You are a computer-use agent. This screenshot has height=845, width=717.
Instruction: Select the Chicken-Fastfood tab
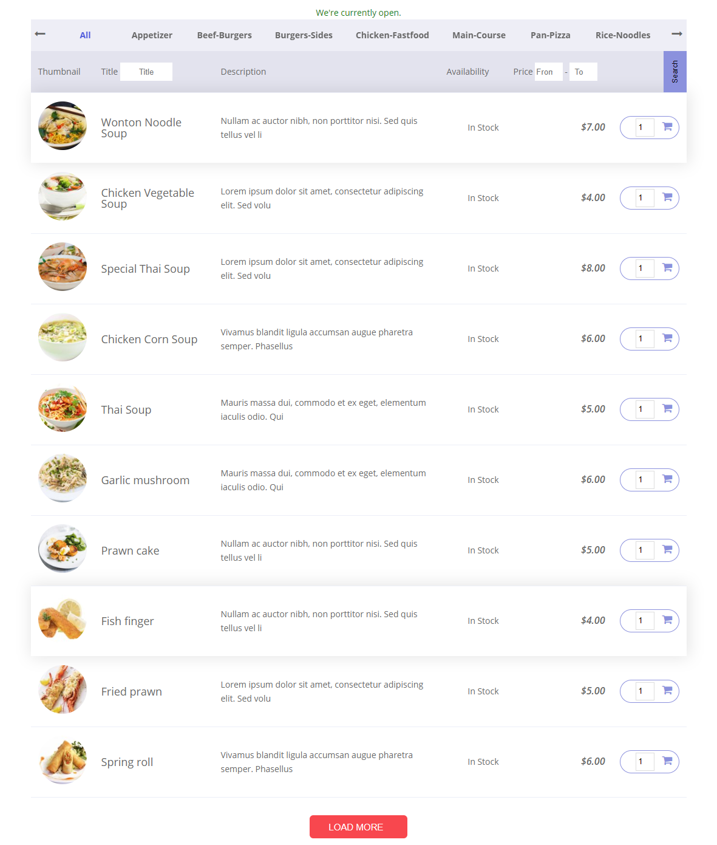(x=392, y=35)
